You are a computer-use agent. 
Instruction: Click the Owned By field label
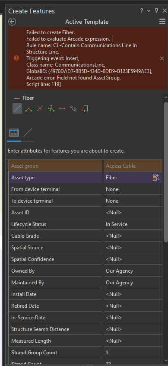(23, 271)
